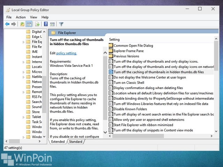Click icon beside Allow only per user extensions
This screenshot has height=167, width=223.
111,120
